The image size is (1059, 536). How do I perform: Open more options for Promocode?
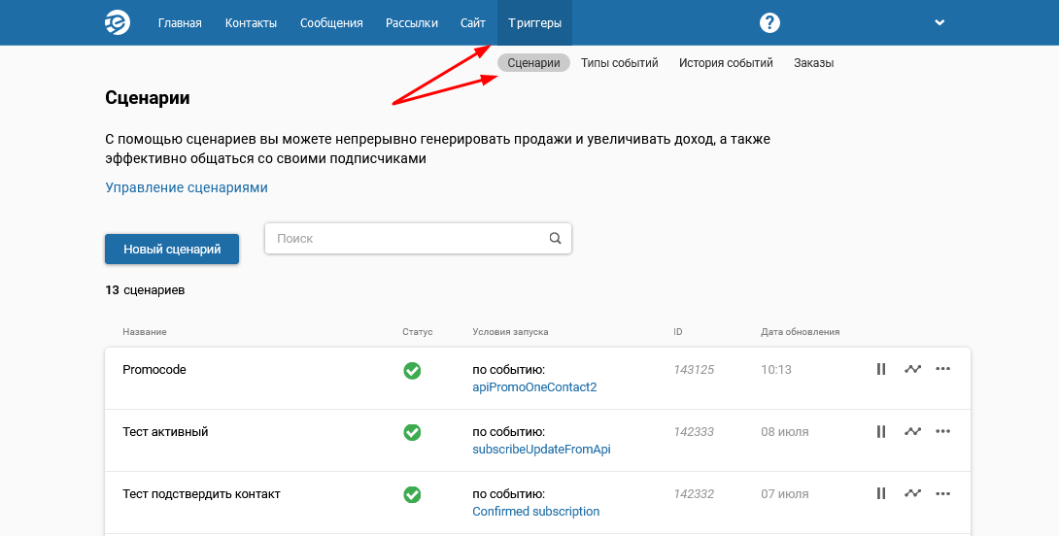coord(942,369)
